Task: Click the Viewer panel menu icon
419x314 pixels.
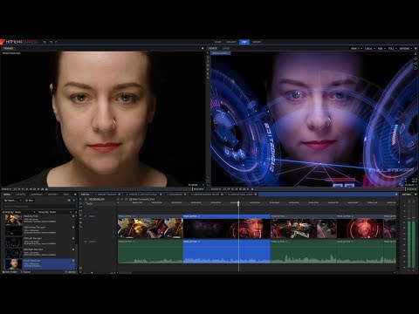Action: 416,49
